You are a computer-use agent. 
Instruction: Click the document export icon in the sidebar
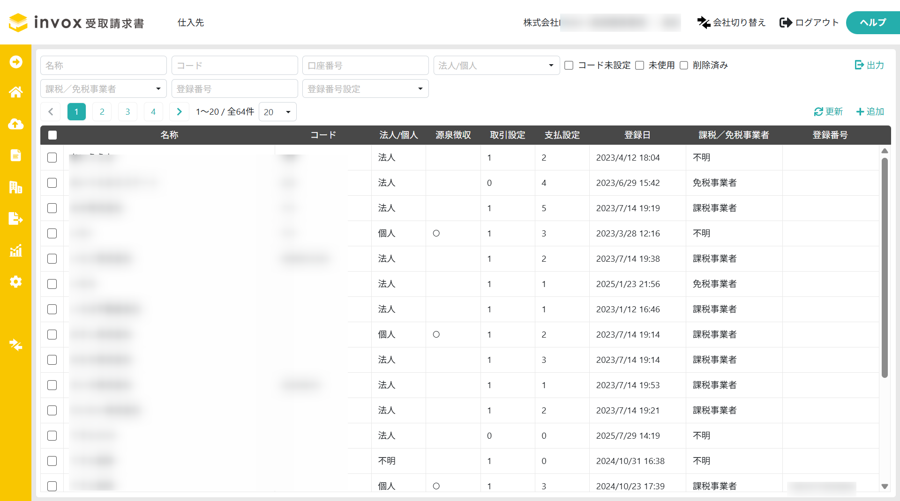(15, 219)
